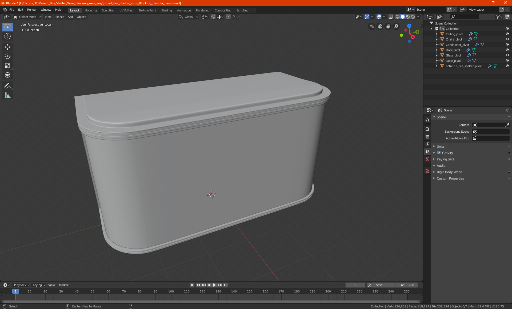Uncheck the Gravity checkbox
The image size is (512, 309).
click(439, 153)
